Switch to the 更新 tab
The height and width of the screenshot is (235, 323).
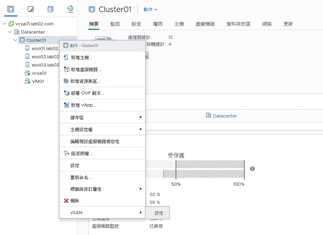pos(288,24)
